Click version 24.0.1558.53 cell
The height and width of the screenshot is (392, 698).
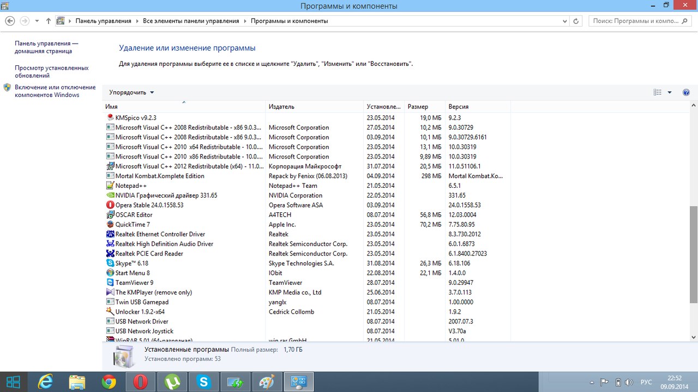tap(465, 205)
